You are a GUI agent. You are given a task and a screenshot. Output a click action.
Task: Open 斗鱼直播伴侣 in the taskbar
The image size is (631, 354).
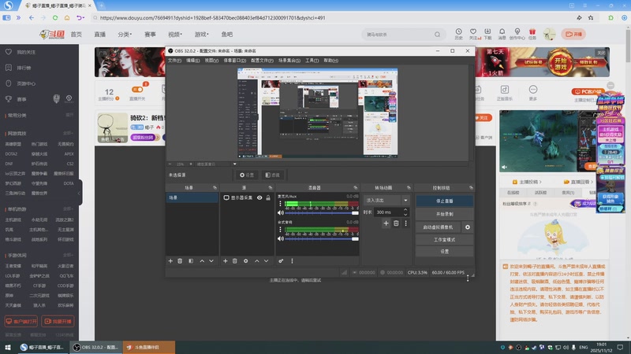coord(148,347)
